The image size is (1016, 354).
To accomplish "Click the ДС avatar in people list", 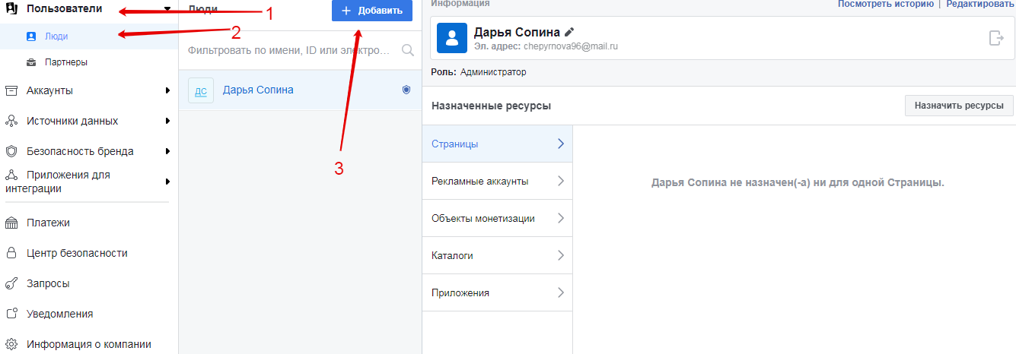I will point(201,90).
